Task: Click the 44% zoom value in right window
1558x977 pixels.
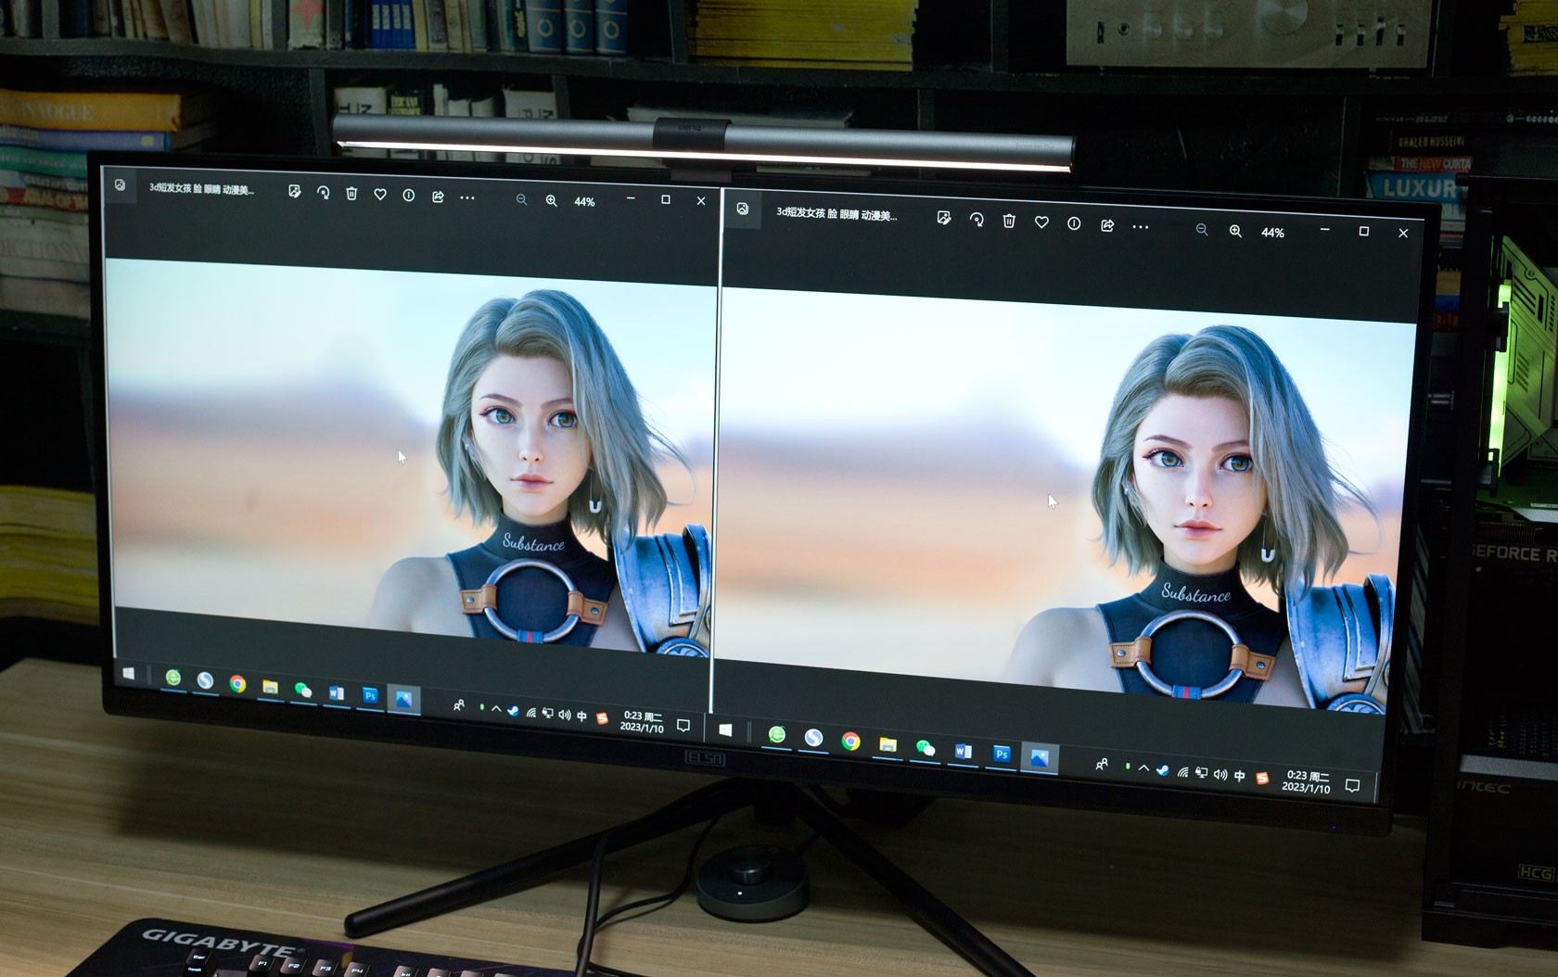Action: [x=1272, y=233]
